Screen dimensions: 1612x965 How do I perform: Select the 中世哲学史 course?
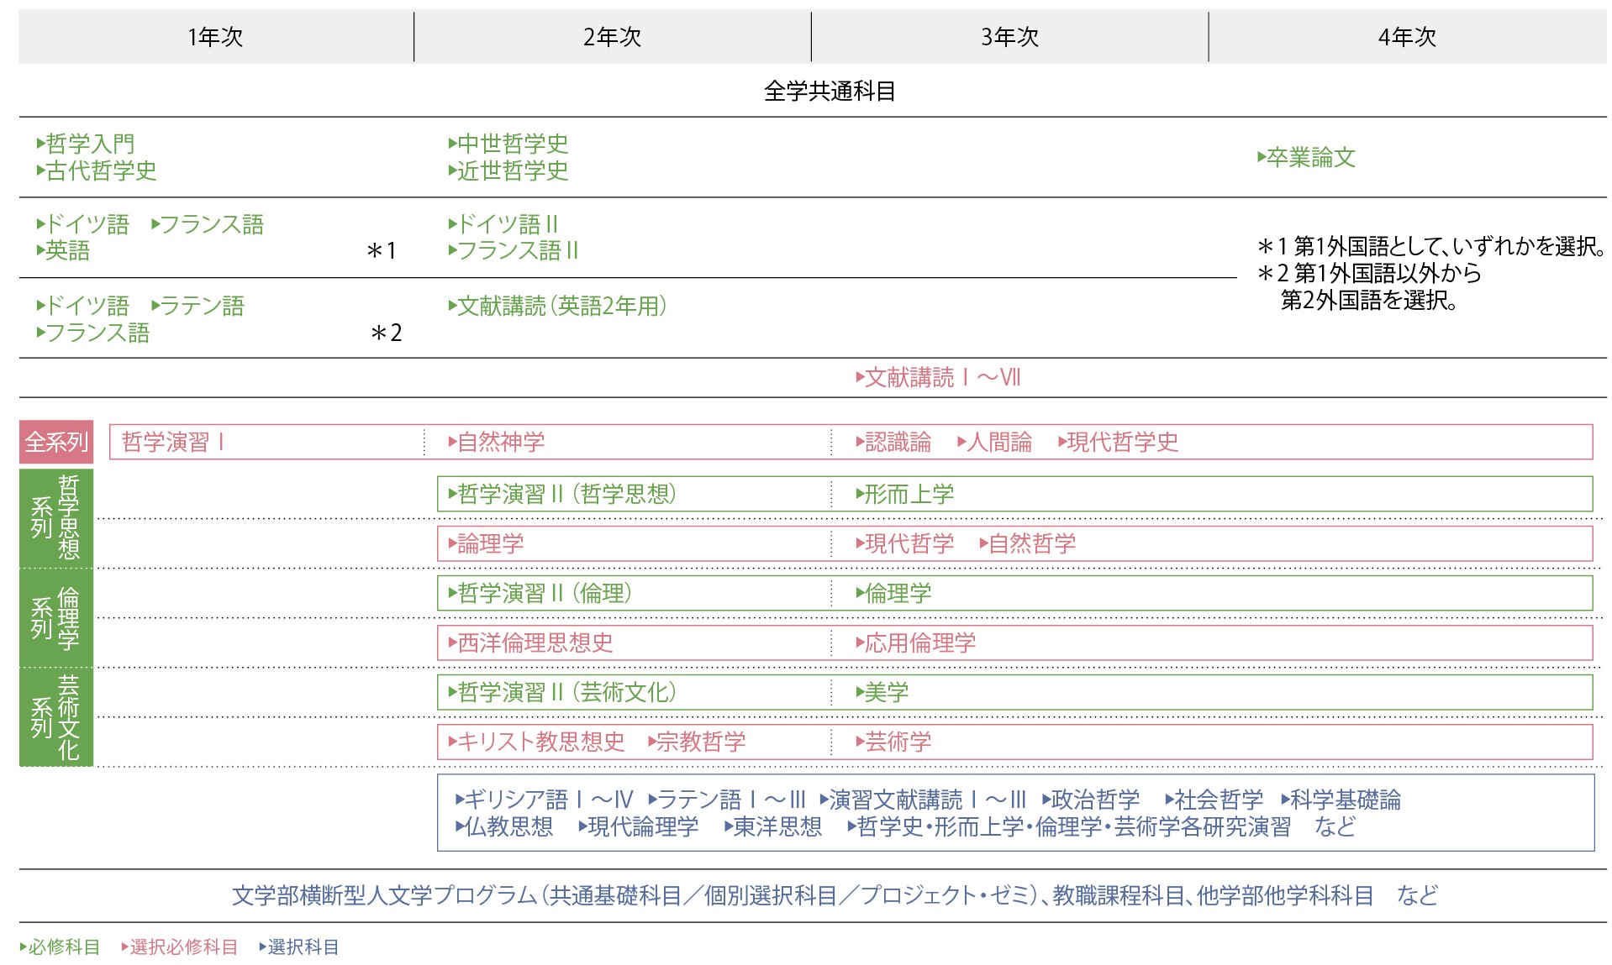(508, 144)
